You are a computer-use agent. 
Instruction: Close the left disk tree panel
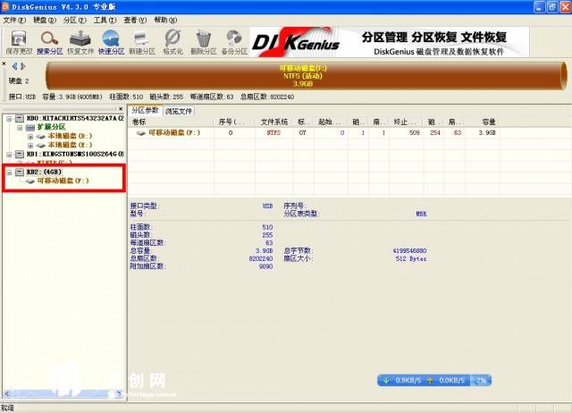122,109
